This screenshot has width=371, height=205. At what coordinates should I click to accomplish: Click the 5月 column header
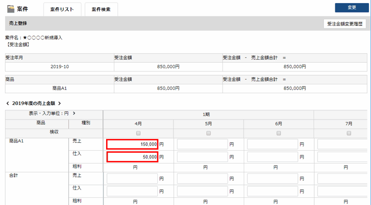click(x=209, y=124)
